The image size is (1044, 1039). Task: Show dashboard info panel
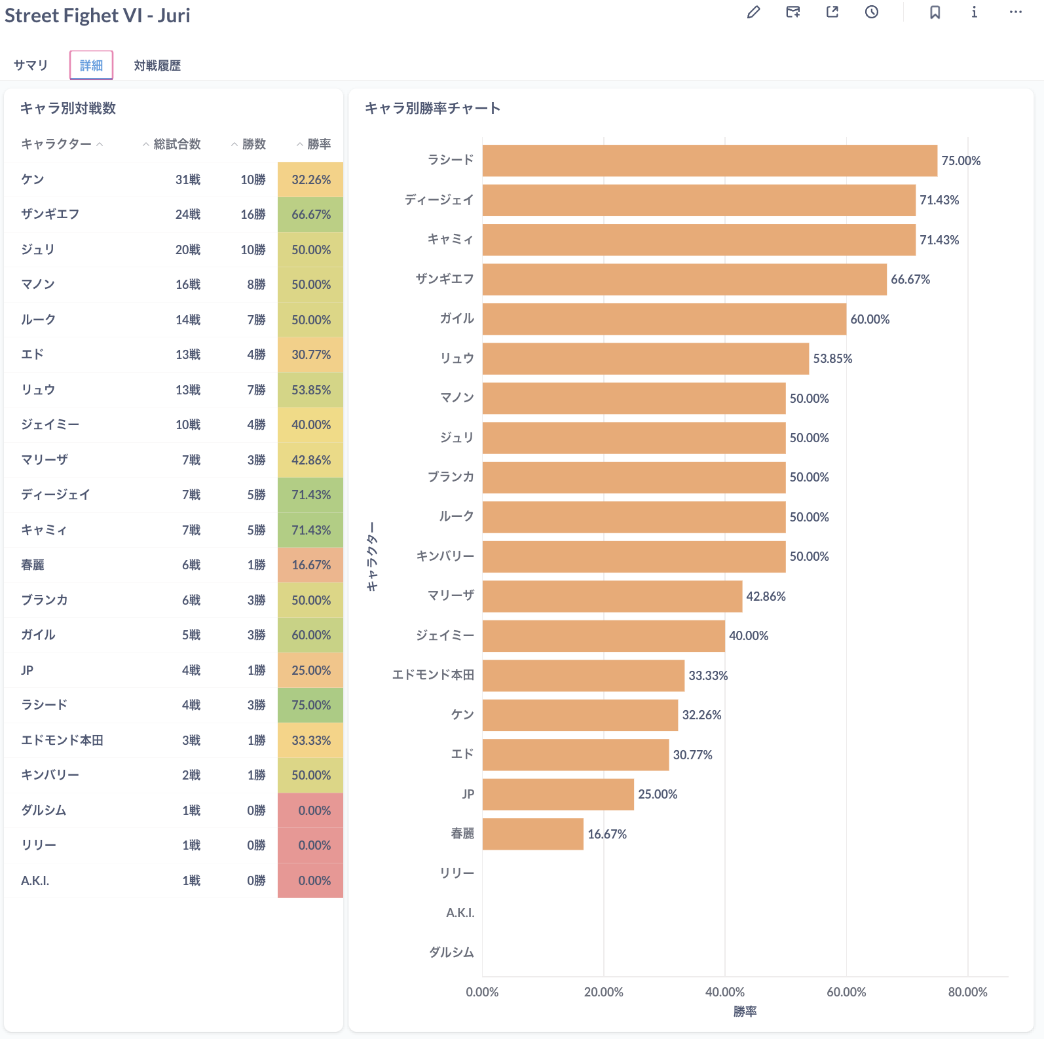point(974,12)
